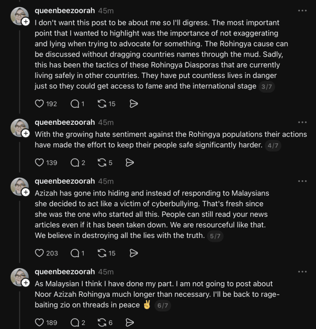
Task: Open comments on the 6/7 post
Action: click(75, 323)
